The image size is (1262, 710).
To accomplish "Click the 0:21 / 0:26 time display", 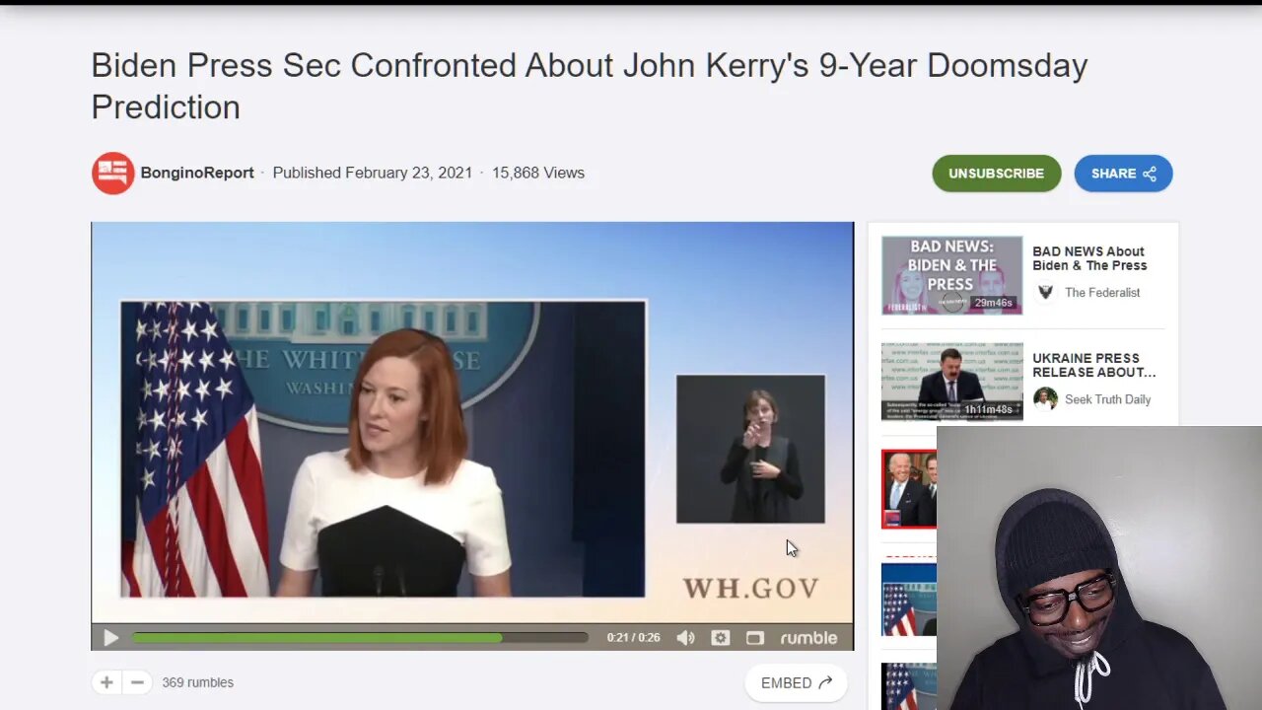I will (633, 638).
